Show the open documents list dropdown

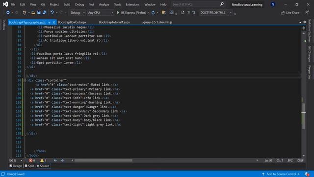point(300,22)
